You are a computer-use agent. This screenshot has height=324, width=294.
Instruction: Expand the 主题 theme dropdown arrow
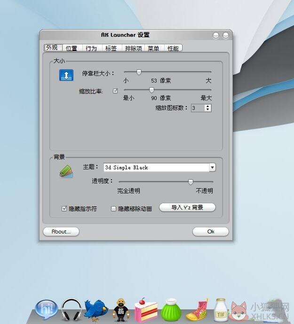212,167
